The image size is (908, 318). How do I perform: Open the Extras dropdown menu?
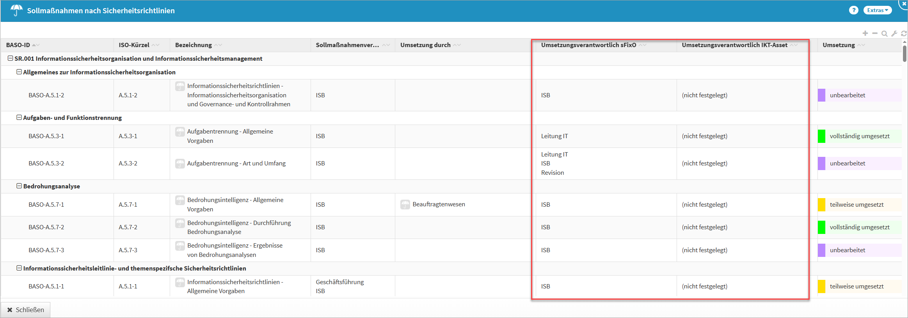(x=877, y=11)
